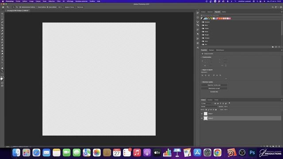
Task: Select the Gradient tool
Action: (x=2, y=48)
